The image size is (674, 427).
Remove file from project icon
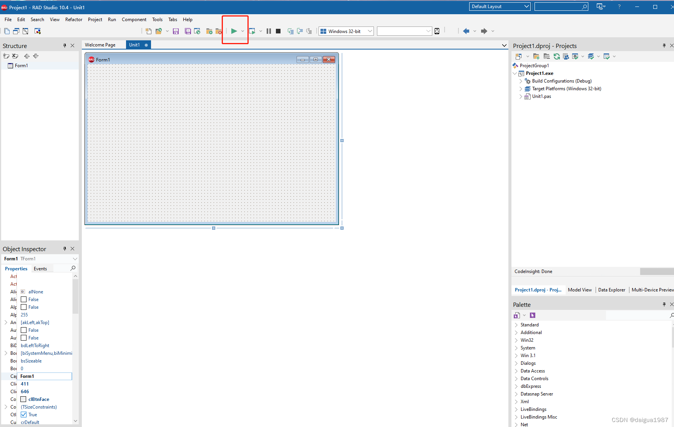(x=219, y=31)
